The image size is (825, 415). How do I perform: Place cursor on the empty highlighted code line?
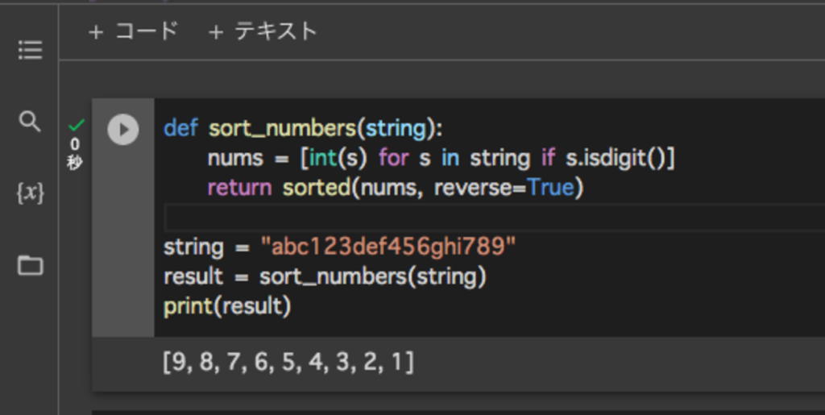[483, 218]
